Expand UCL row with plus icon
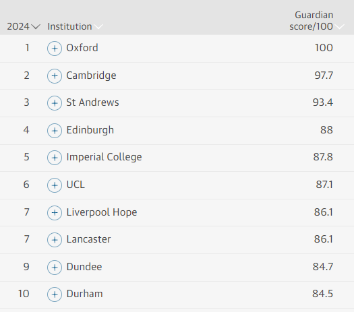 click(55, 185)
